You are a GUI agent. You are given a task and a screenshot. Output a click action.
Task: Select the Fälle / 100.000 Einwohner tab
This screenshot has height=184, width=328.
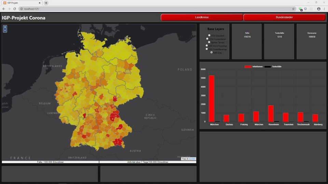[x=50, y=162]
